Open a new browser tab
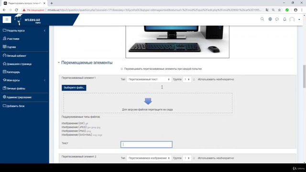This screenshot has height=172, width=306. pyautogui.click(x=52, y=3)
